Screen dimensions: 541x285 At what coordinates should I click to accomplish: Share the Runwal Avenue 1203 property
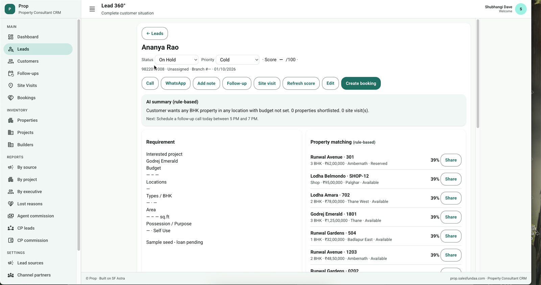click(451, 255)
